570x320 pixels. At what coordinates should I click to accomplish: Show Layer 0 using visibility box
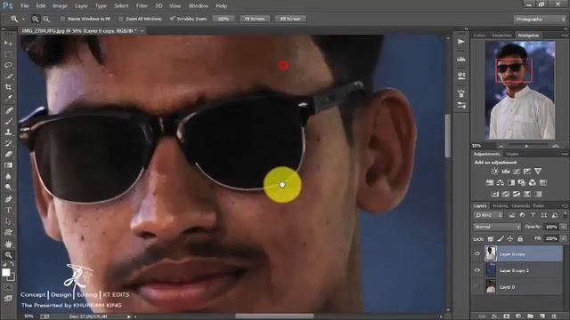477,286
